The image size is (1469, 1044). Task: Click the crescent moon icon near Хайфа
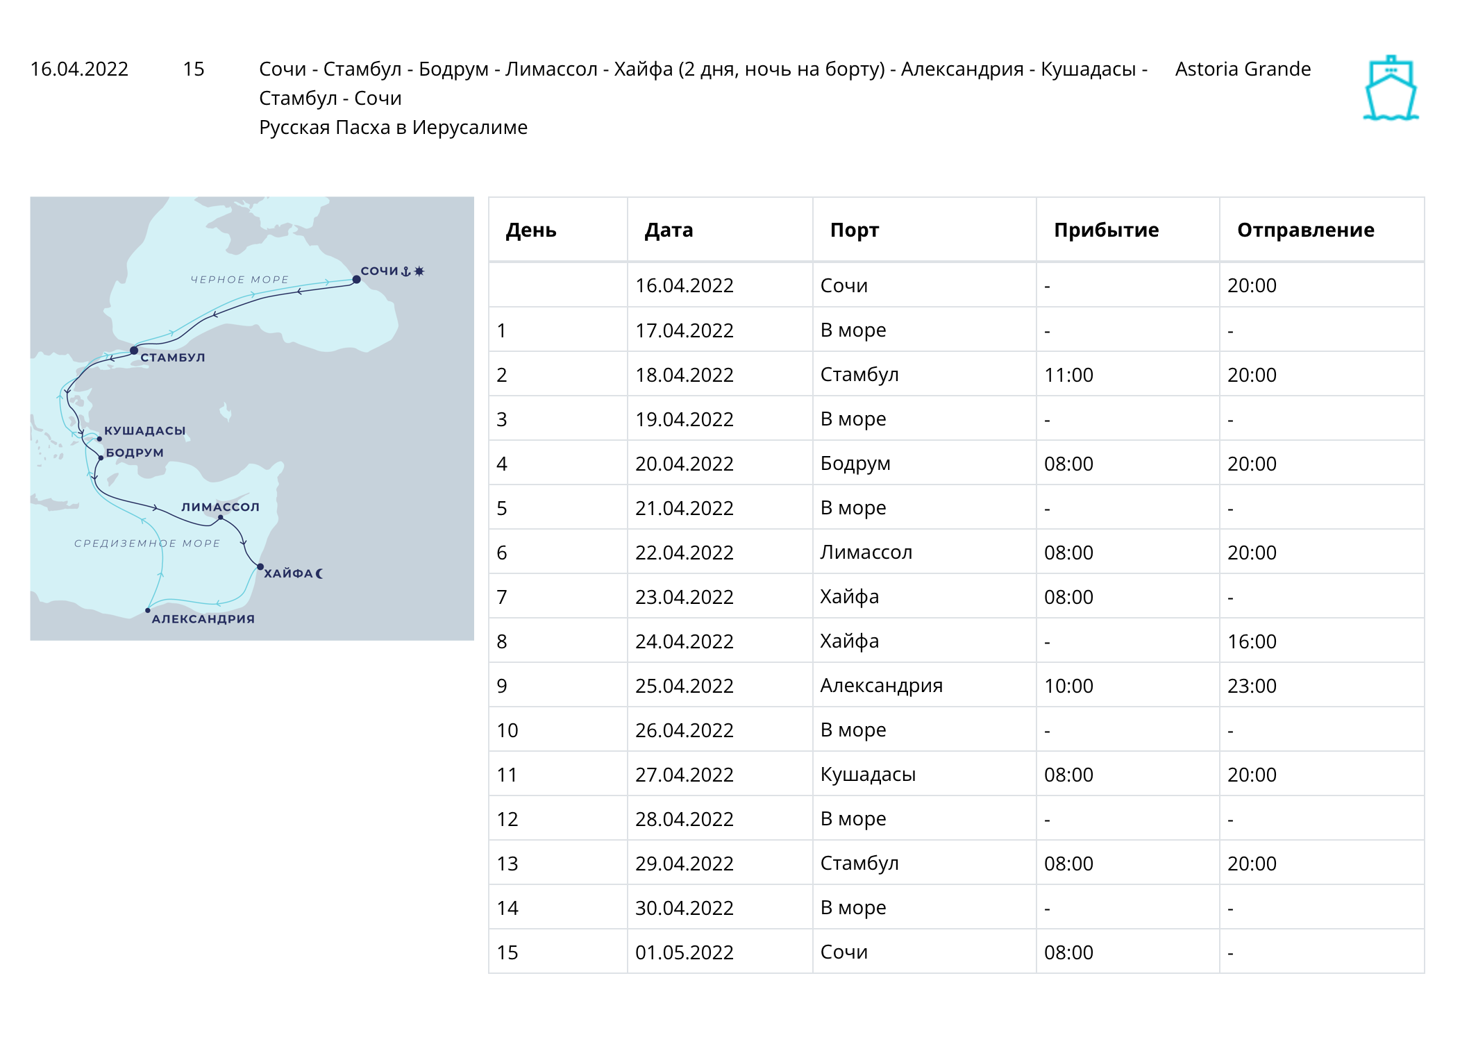point(319,573)
